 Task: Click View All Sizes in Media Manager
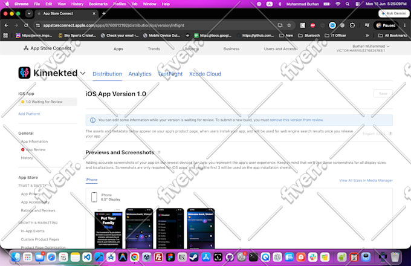coord(366,180)
